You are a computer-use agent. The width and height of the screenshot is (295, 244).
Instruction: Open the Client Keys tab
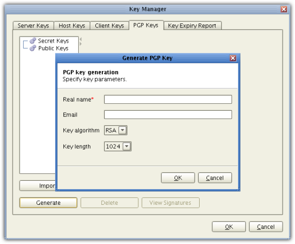point(109,25)
